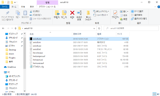Screen dimensions: 160x96
Task: Delete the selected file with red X
Action: tap(72, 14)
